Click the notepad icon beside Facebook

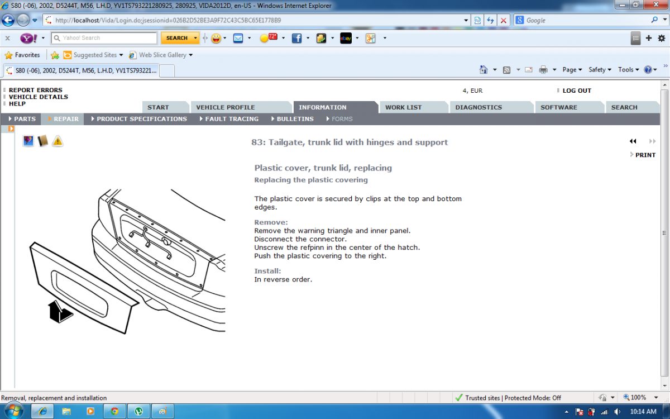pos(321,38)
